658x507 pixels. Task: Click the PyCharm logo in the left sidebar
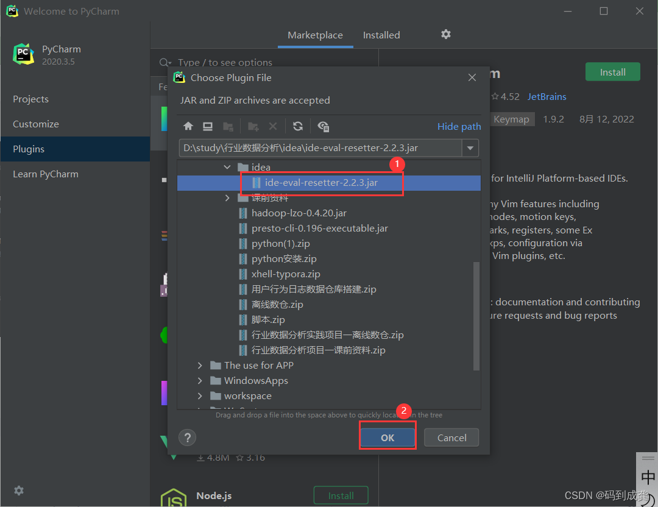[x=23, y=54]
